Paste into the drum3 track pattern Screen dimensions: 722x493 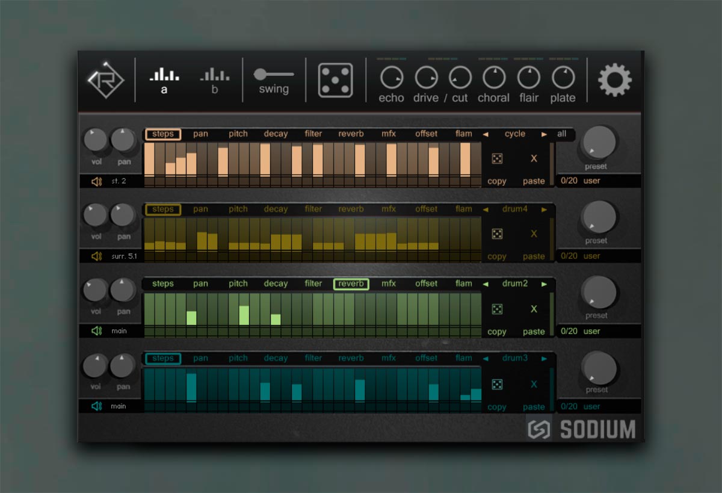pyautogui.click(x=534, y=407)
